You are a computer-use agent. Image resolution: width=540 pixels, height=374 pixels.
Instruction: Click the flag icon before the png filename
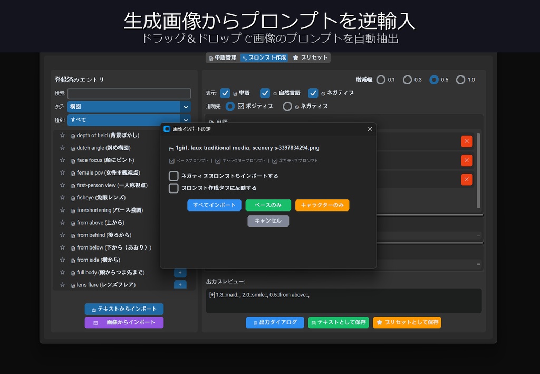(x=171, y=148)
